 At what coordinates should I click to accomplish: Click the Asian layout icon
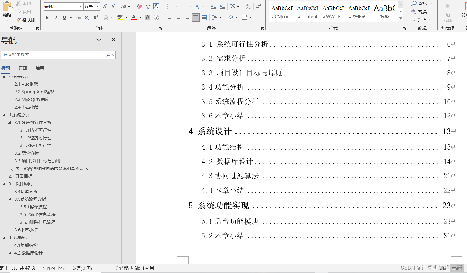coord(233,6)
